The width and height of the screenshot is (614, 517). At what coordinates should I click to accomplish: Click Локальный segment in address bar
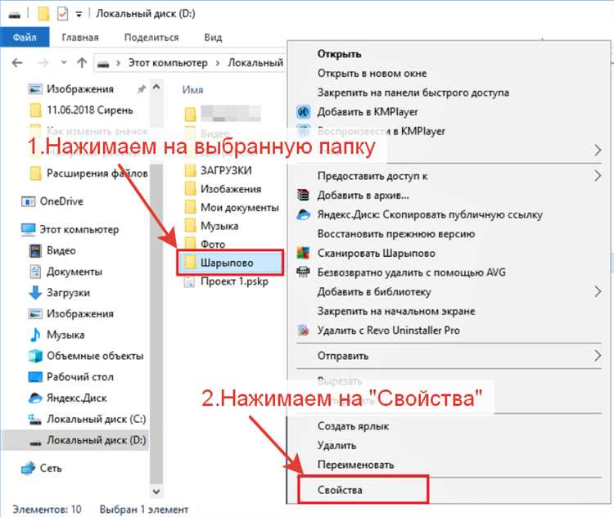click(255, 63)
